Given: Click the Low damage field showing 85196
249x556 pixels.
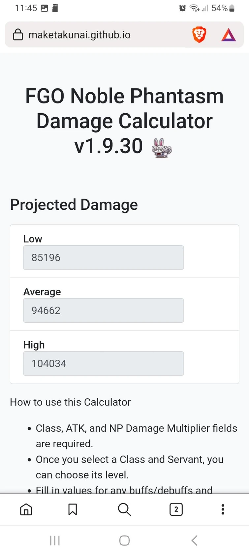Looking at the screenshot, I should click(x=103, y=258).
